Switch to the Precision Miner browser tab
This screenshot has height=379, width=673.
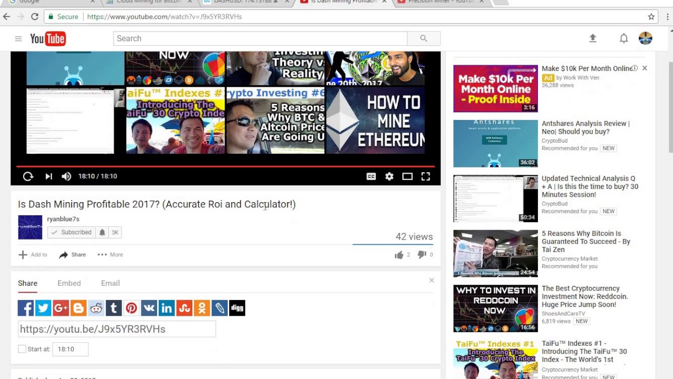(x=441, y=2)
